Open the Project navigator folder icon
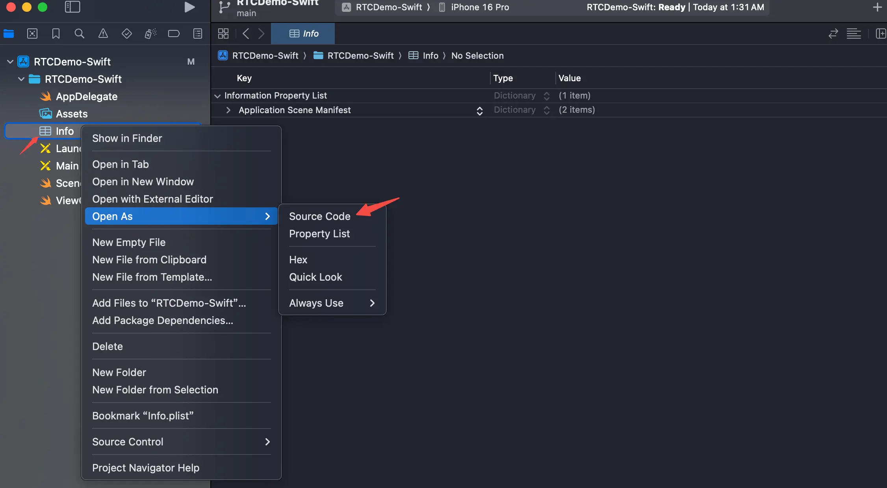The width and height of the screenshot is (887, 488). (9, 34)
